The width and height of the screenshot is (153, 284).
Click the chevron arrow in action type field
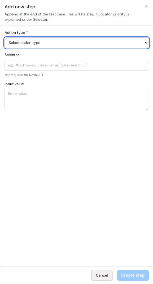[146, 43]
